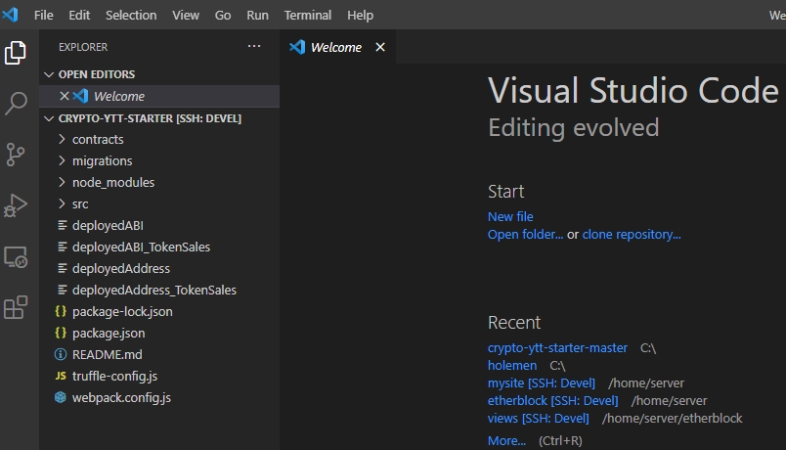Open the deployedABI_TokenSales file
This screenshot has width=786, height=450.
[x=159, y=247]
